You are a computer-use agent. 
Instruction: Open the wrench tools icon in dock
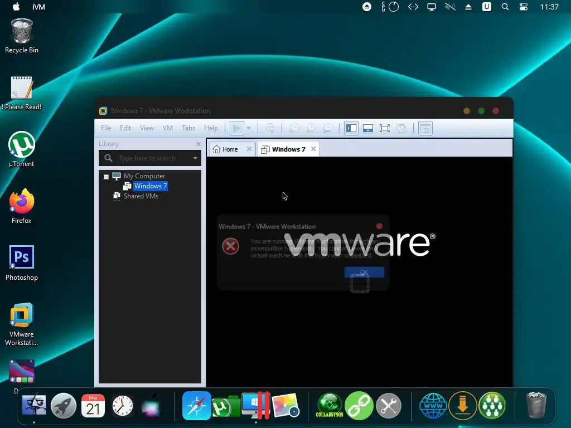coord(388,406)
